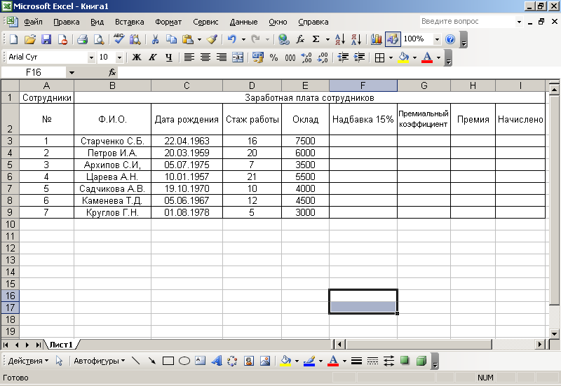Open the Arial Cyr font dropdown
This screenshot has height=386, width=561.
[x=91, y=57]
